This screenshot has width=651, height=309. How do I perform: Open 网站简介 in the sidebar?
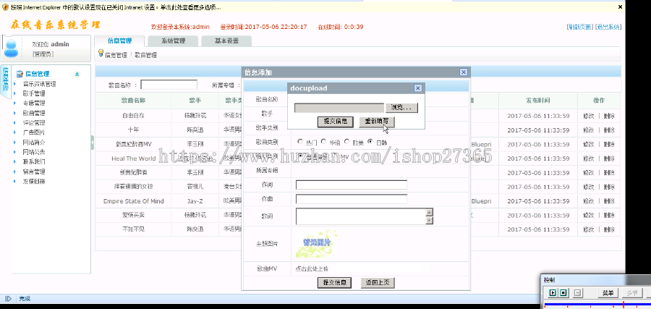34,143
